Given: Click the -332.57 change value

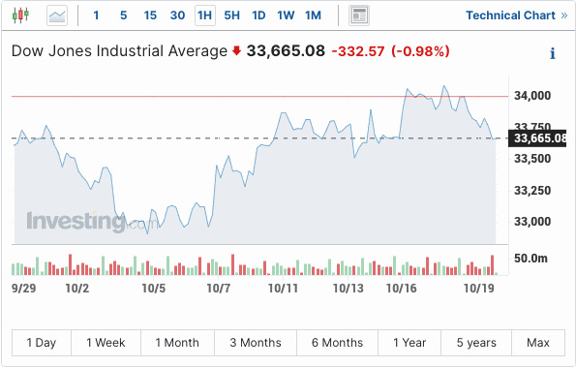Looking at the screenshot, I should tap(358, 51).
